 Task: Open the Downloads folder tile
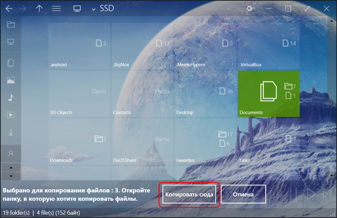click(79, 142)
